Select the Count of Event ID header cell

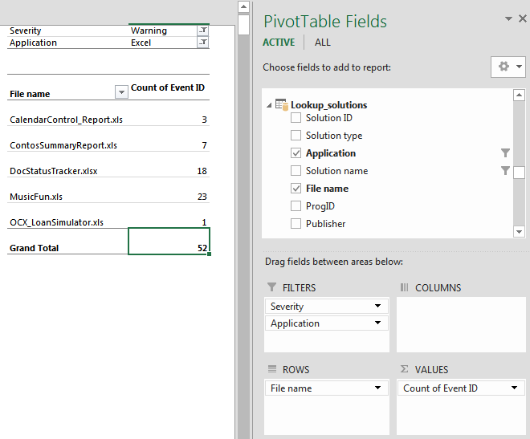point(169,87)
